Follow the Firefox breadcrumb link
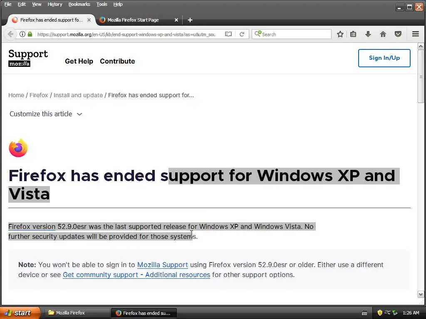This screenshot has height=319, width=426. click(x=39, y=95)
